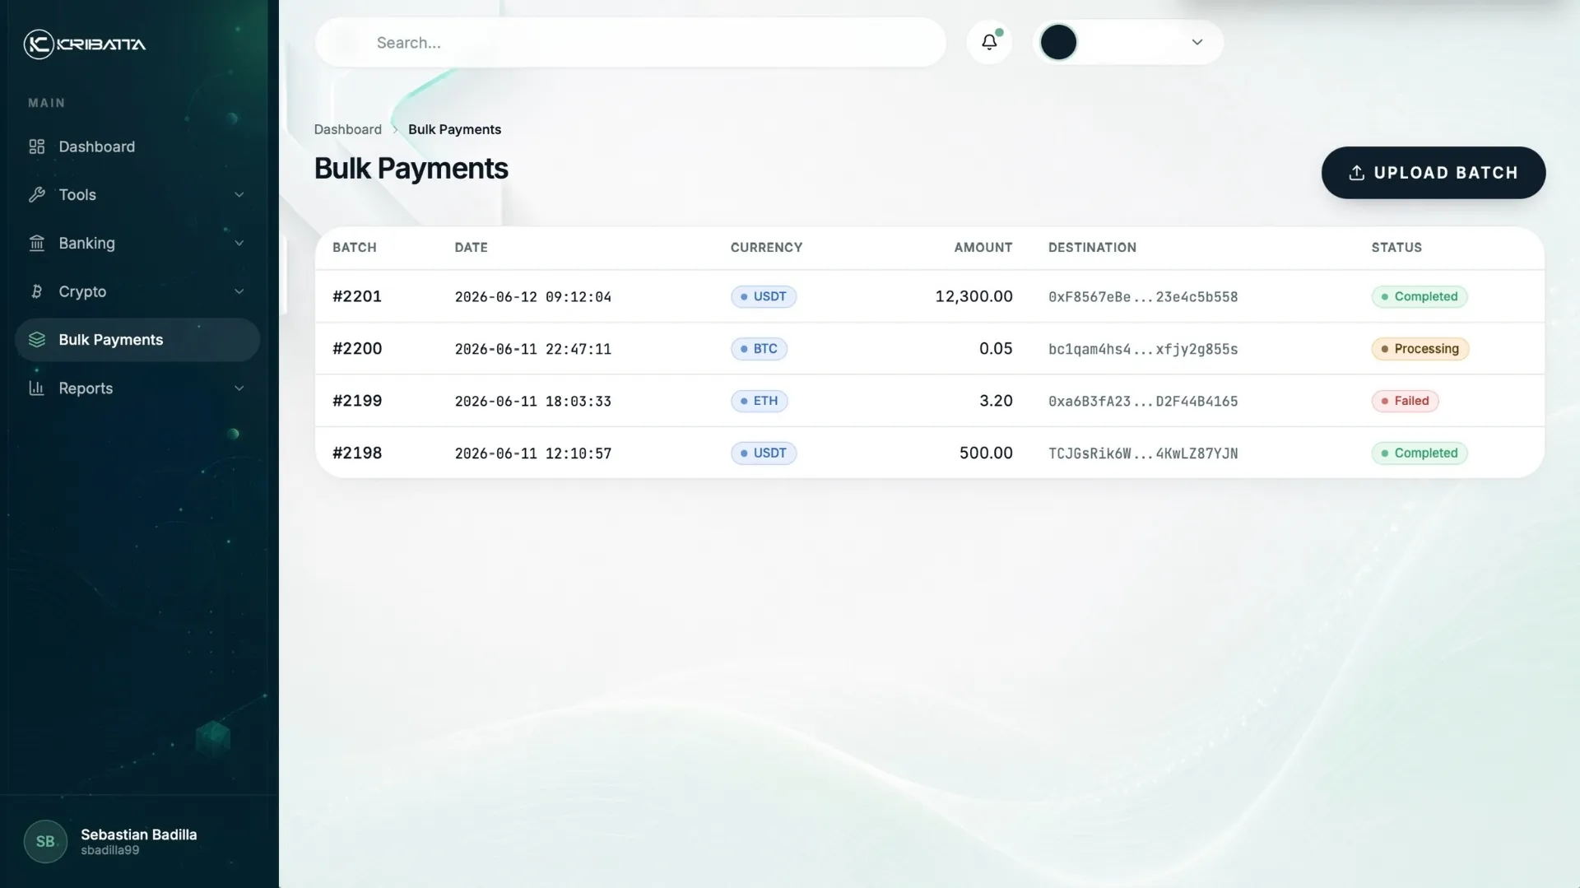This screenshot has height=888, width=1580.
Task: Sort by the Batch column header
Action: click(355, 248)
